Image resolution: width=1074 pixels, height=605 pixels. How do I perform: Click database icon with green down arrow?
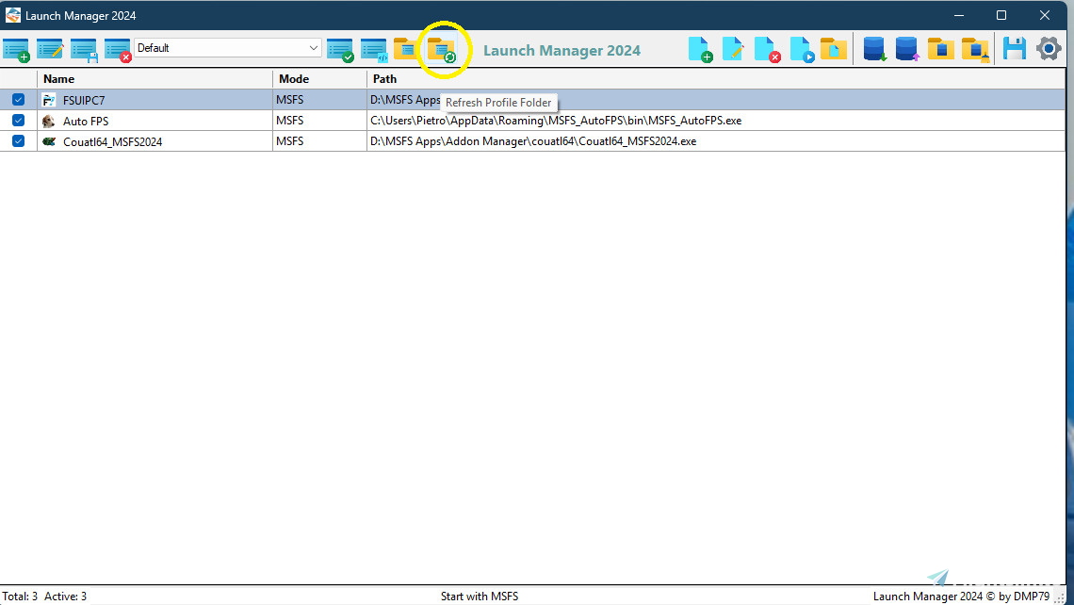(x=874, y=49)
